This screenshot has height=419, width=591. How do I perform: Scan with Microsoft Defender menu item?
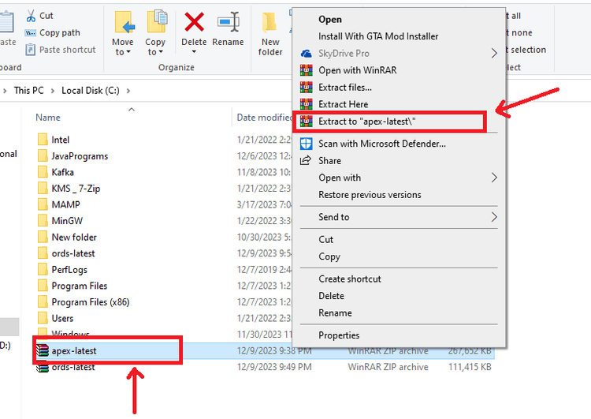(381, 144)
